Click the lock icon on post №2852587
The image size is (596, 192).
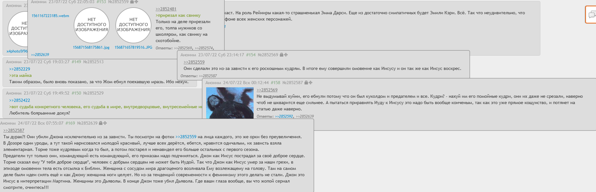point(306,83)
